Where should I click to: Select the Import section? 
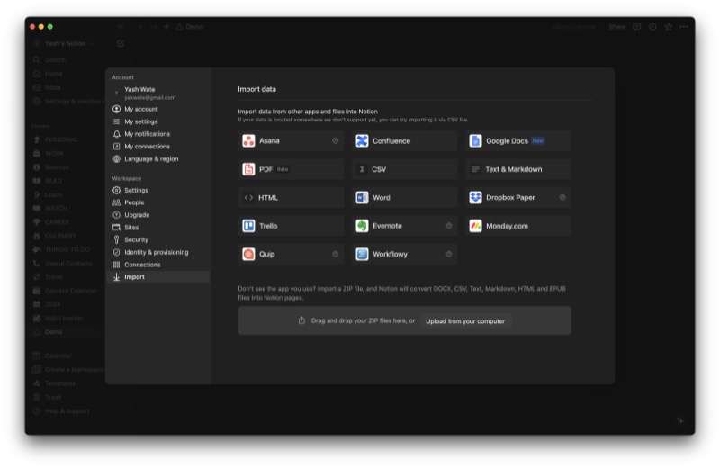coord(158,277)
